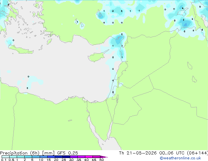This screenshot has width=208, height=161.
Task: Select the palest 0.1–0.5 mm legend swatch
Action: coord(6,157)
